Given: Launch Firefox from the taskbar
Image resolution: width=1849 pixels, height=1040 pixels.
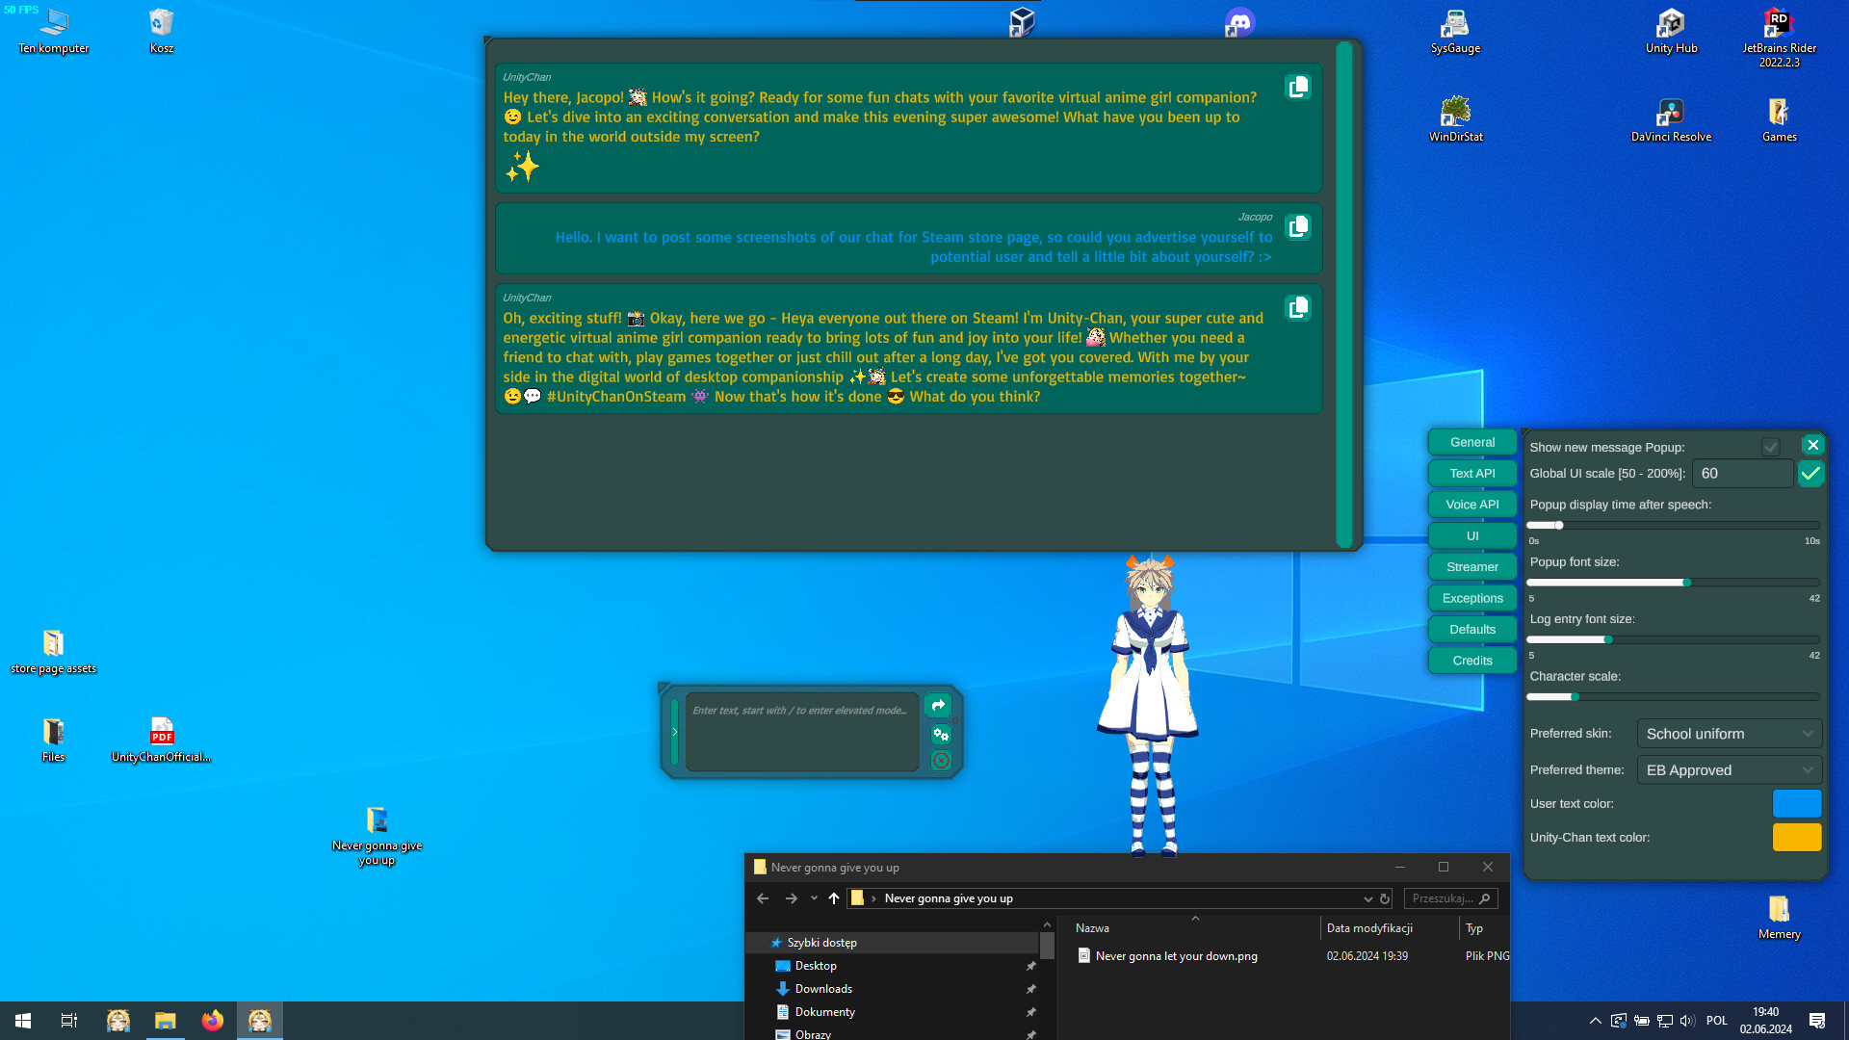Looking at the screenshot, I should (x=212, y=1020).
